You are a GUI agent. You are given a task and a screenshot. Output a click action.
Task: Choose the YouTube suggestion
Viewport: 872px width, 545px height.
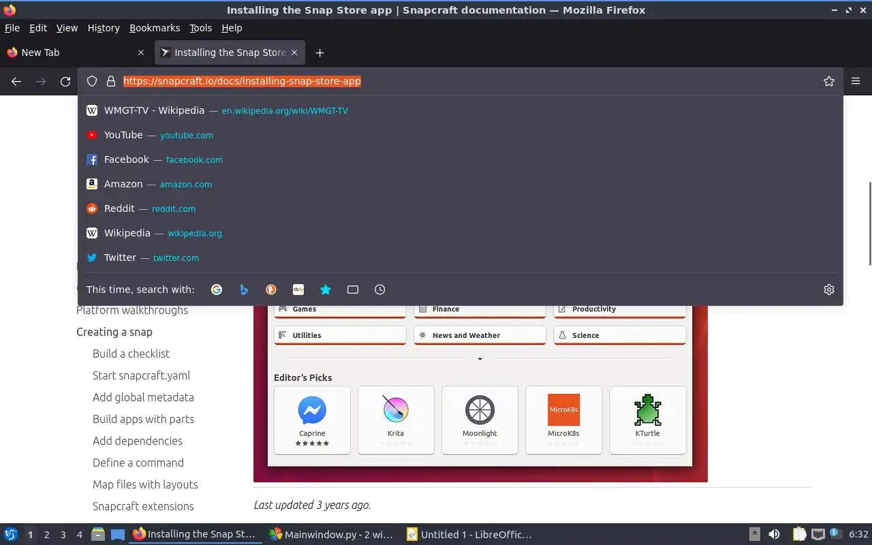(x=461, y=135)
